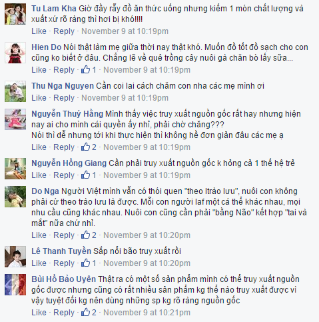Open timestamp November 9 at 10:21pm
Viewport: 319px width, 322px height.
[x=147, y=313]
